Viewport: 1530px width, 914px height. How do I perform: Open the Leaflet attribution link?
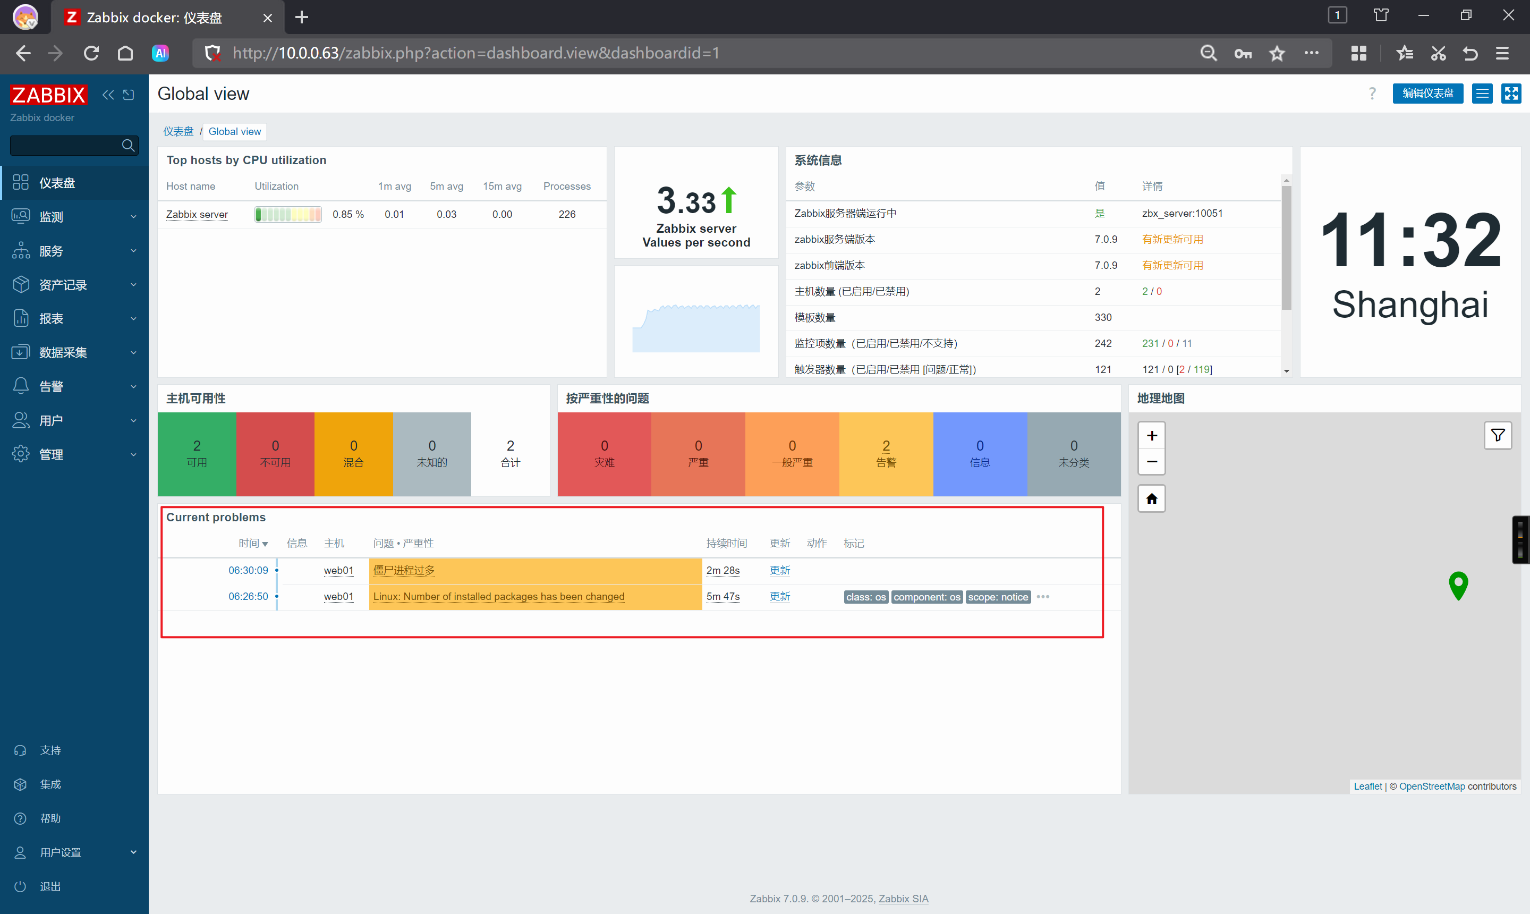1367,786
